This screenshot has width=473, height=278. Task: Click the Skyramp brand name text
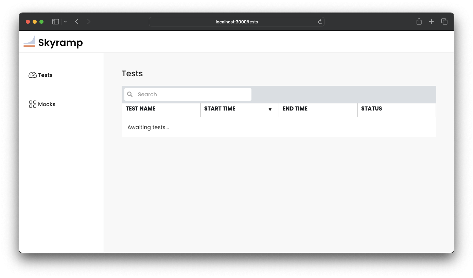[x=60, y=43]
